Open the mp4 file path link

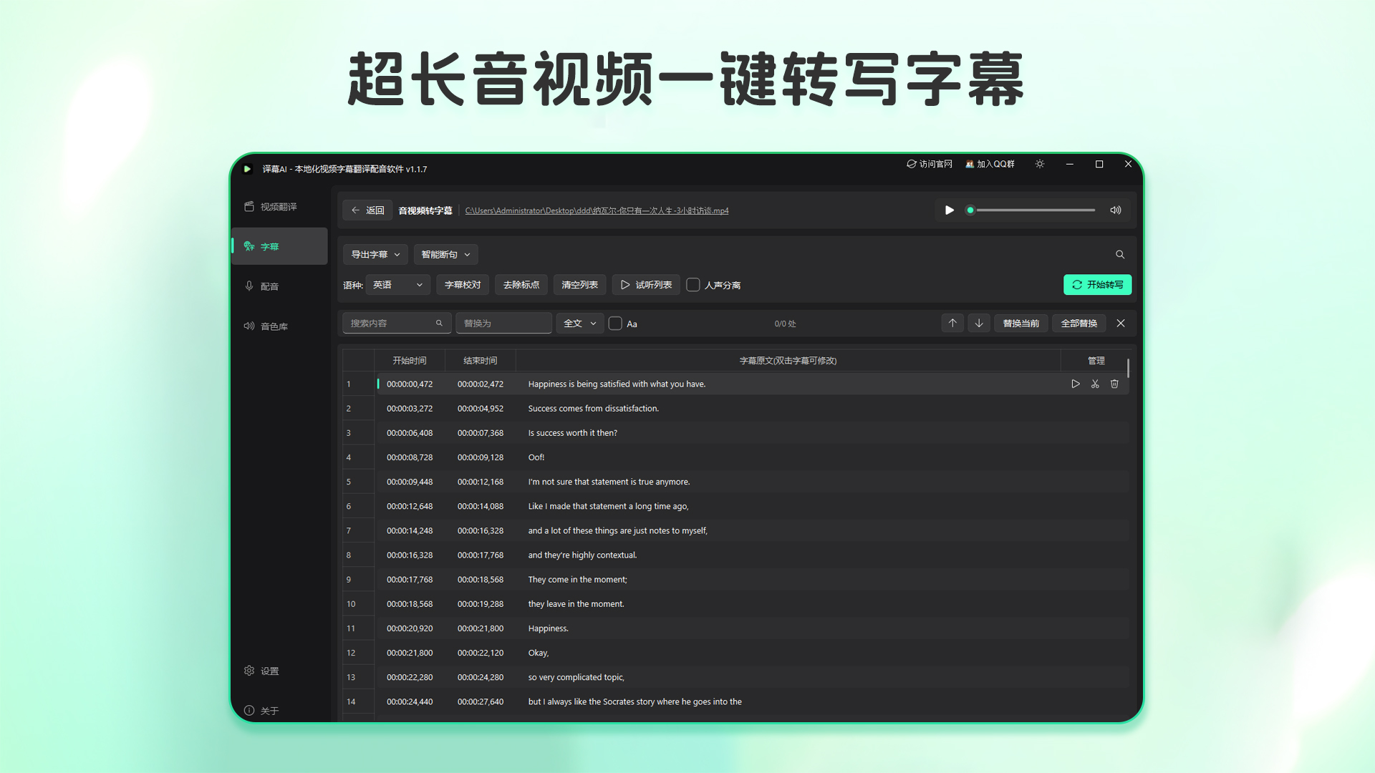597,210
